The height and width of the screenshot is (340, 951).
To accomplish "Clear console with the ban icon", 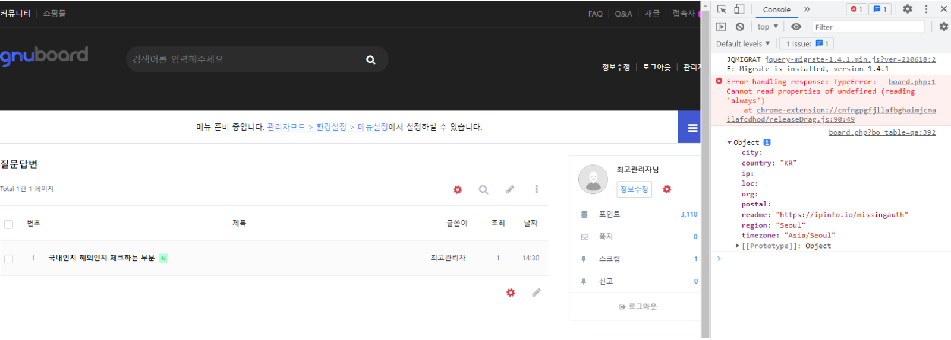I will click(739, 27).
